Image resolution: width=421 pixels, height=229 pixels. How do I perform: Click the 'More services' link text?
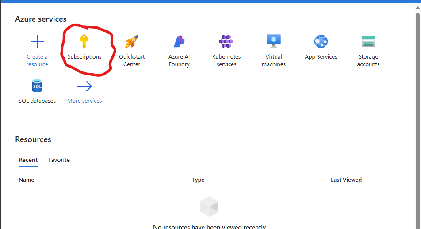coord(84,101)
